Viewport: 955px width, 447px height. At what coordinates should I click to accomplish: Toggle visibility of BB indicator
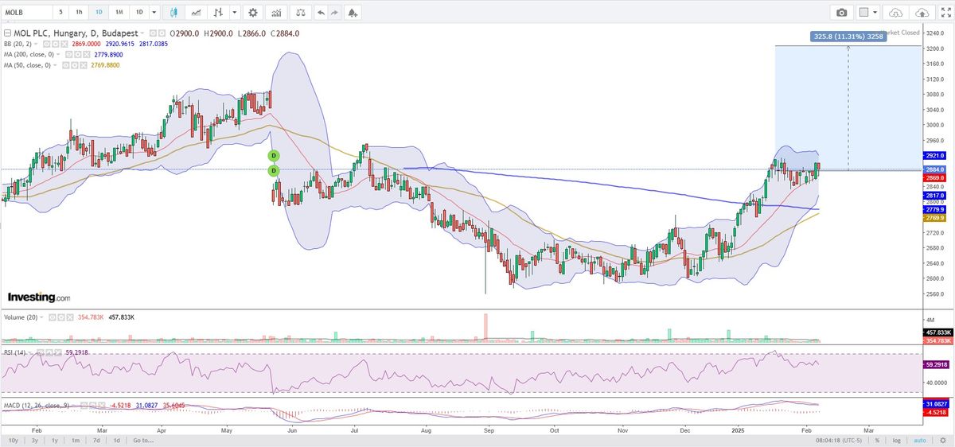[x=46, y=44]
